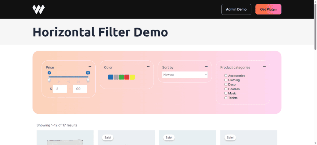The image size is (317, 145).
Task: Open the first product thumbnail without Sale badge
Action: click(65, 138)
